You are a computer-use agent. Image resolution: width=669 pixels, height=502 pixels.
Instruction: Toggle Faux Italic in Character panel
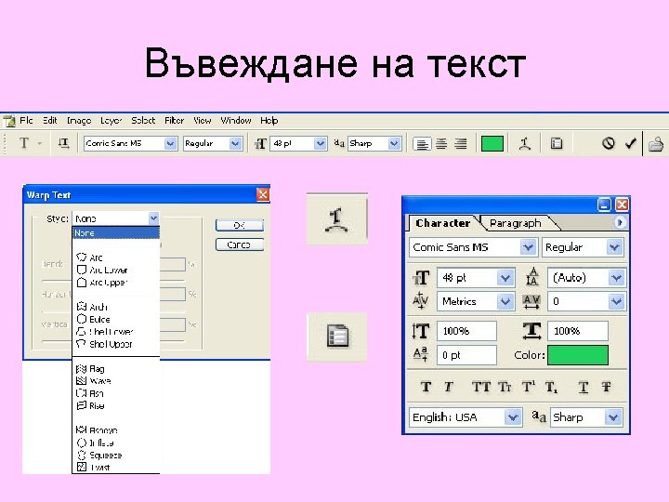448,387
